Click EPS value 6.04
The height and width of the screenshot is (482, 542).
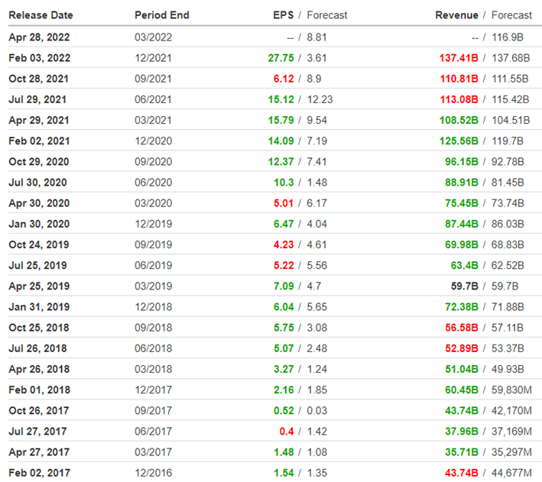tap(284, 307)
